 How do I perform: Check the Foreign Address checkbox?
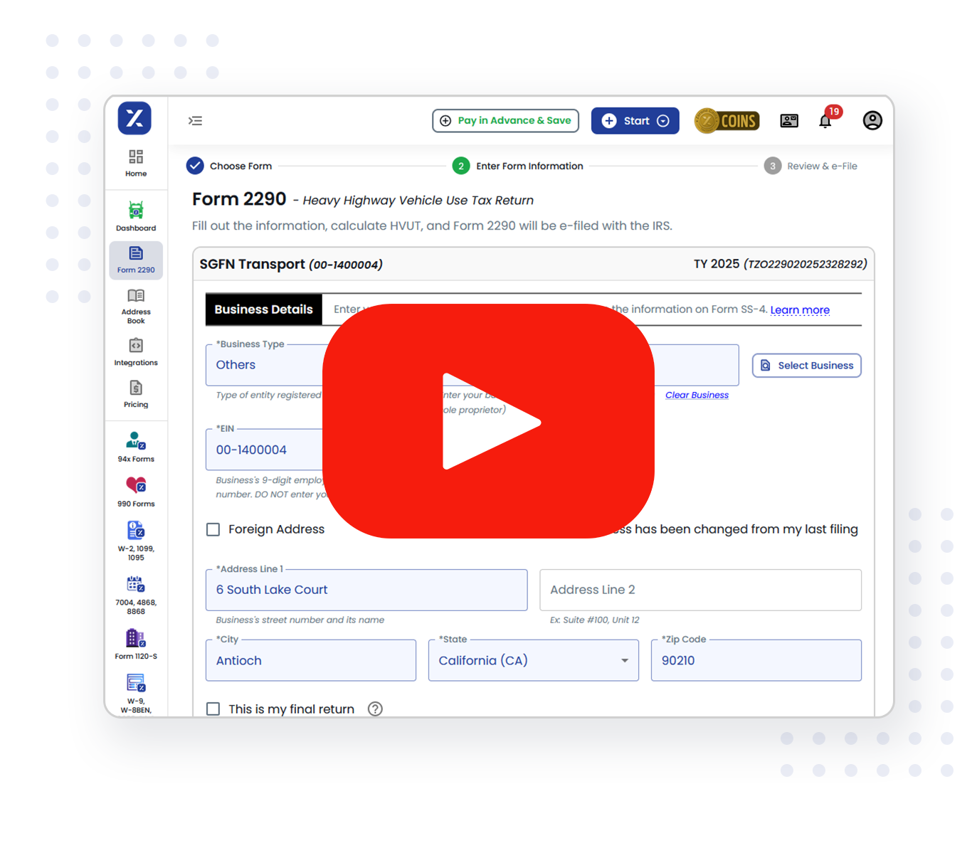pyautogui.click(x=213, y=529)
